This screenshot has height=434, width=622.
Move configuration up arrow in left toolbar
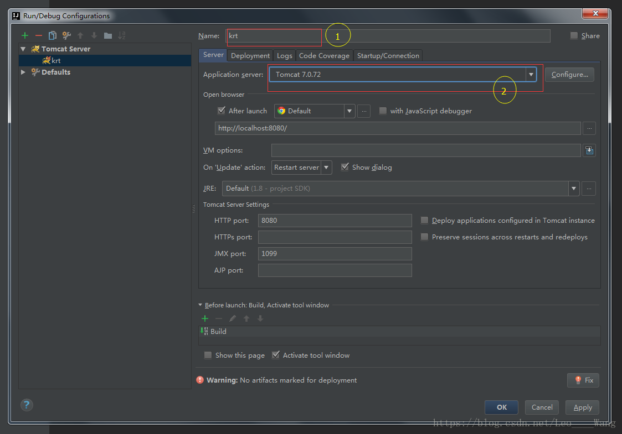tap(80, 35)
